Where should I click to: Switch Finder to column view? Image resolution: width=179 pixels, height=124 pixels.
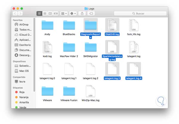tap(50, 13)
